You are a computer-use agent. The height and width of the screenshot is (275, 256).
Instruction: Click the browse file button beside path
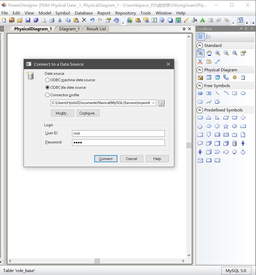point(161,103)
